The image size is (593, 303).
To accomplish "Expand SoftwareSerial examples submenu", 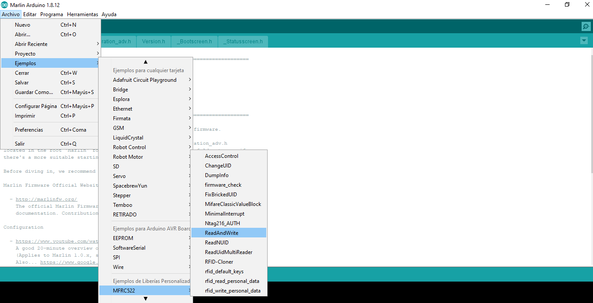I will (x=146, y=248).
